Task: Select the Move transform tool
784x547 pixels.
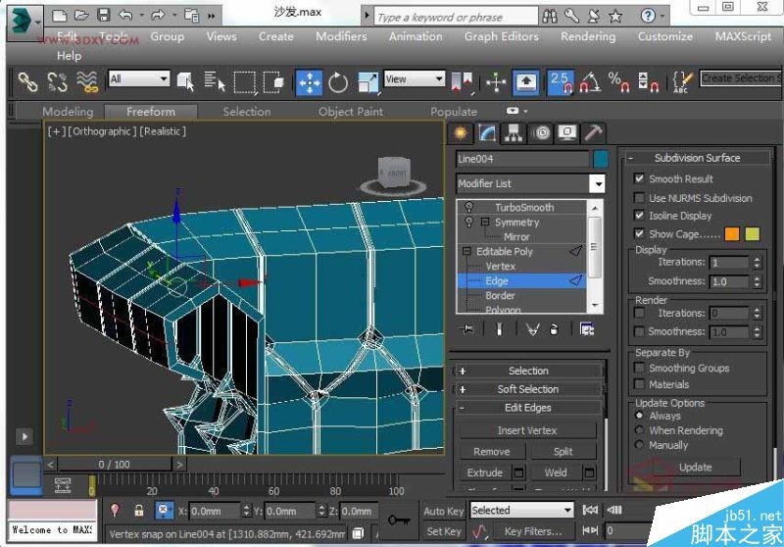Action: tap(309, 82)
